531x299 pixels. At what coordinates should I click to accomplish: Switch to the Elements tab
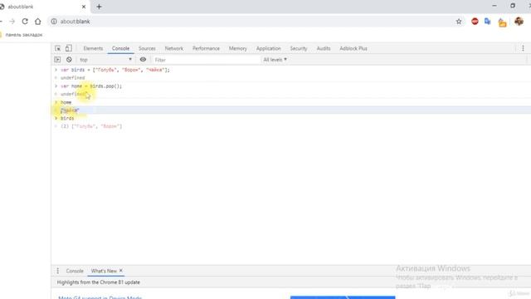point(93,48)
